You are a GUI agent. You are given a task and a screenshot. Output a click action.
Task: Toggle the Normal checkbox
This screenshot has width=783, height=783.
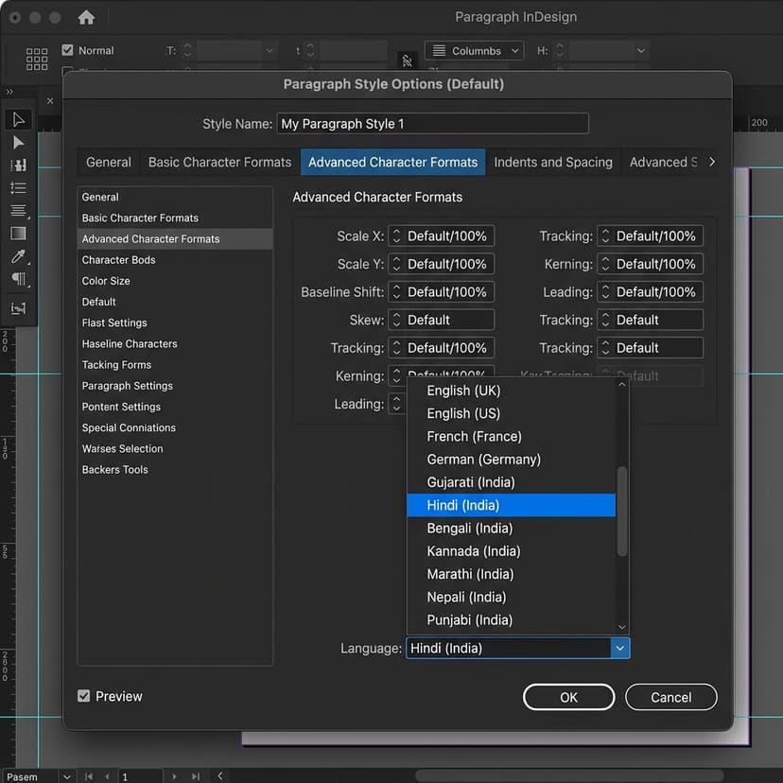67,50
